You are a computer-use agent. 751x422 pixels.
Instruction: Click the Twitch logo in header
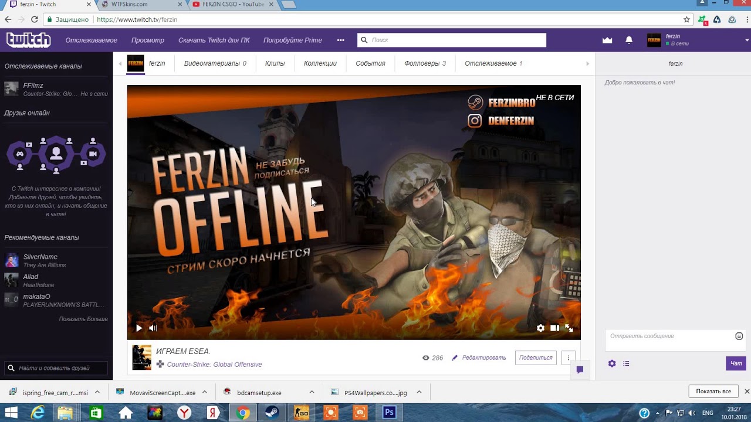pos(28,40)
